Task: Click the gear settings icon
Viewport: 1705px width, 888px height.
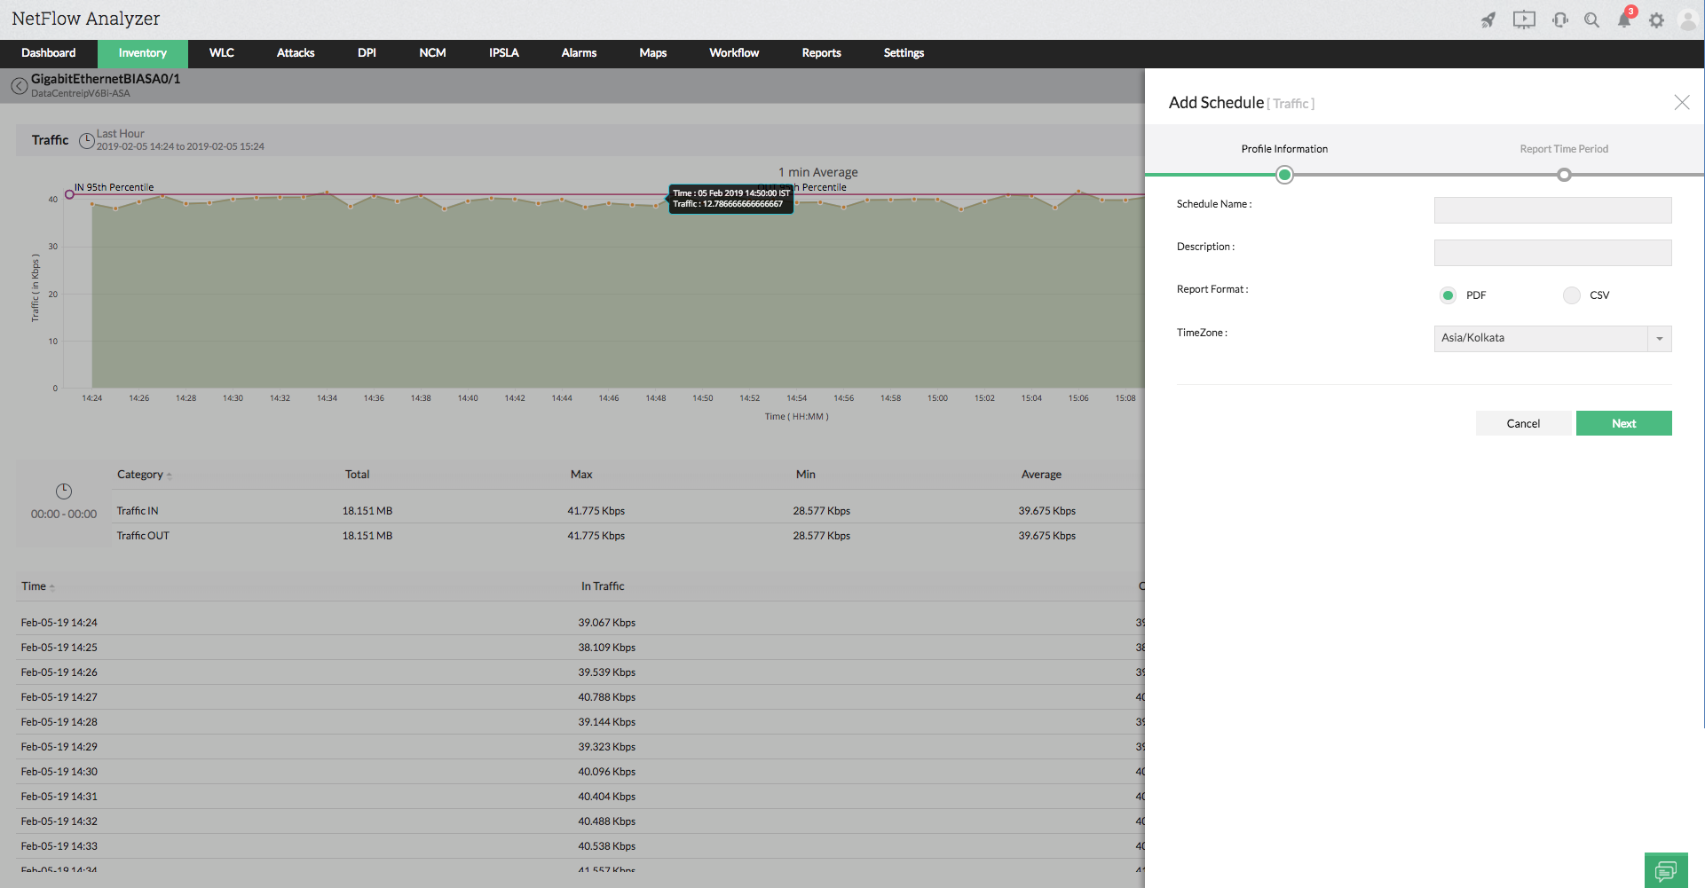Action: [x=1656, y=20]
